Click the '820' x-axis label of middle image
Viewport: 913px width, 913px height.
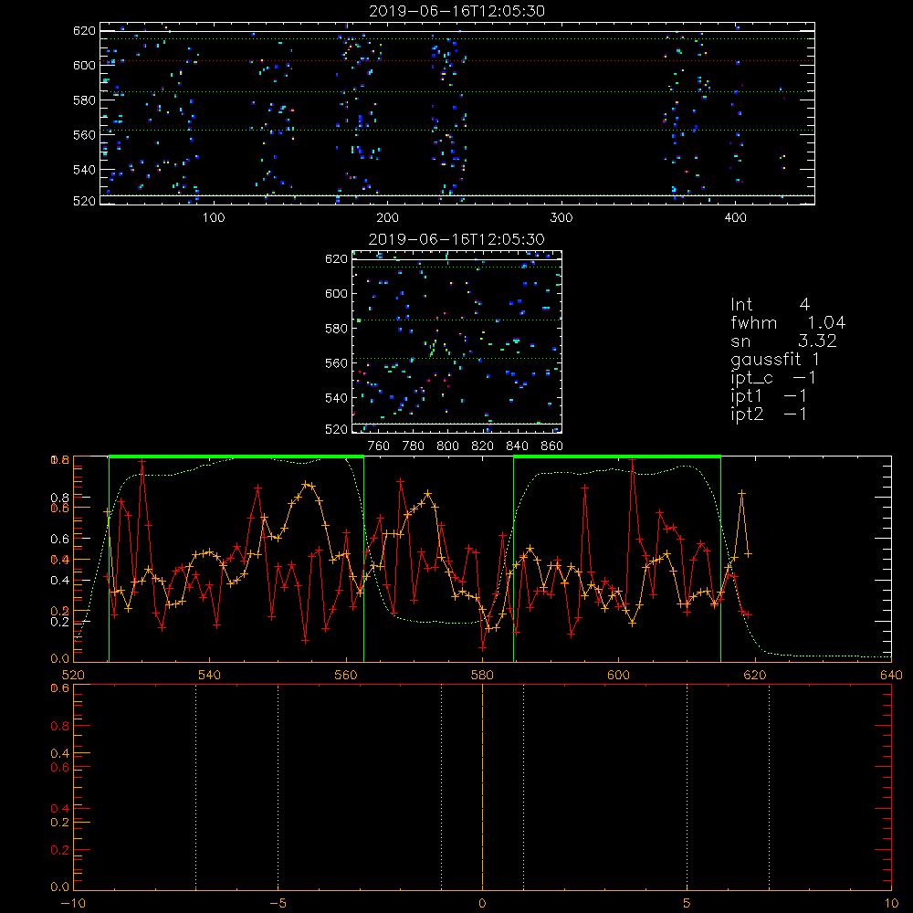click(483, 446)
